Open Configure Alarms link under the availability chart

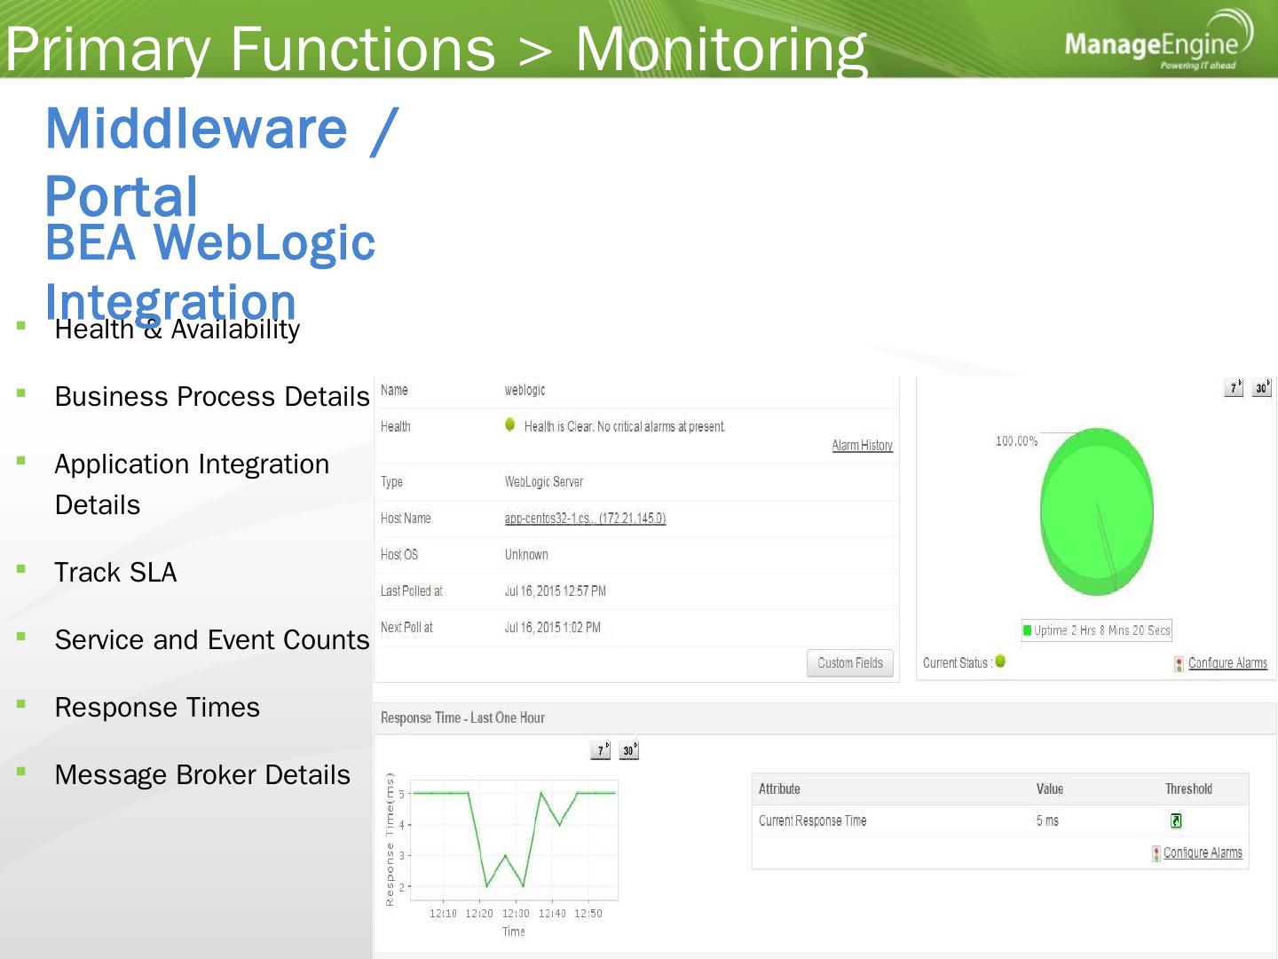click(x=1227, y=663)
